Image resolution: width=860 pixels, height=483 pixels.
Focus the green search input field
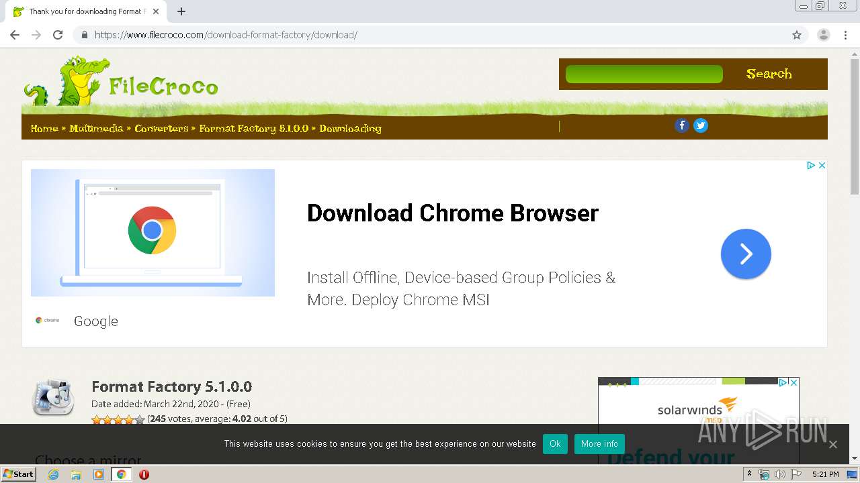pyautogui.click(x=644, y=74)
